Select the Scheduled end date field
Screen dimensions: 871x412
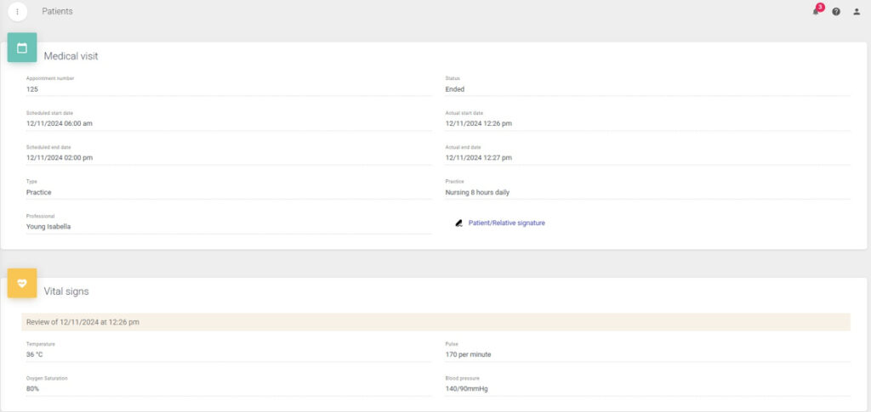click(x=60, y=157)
